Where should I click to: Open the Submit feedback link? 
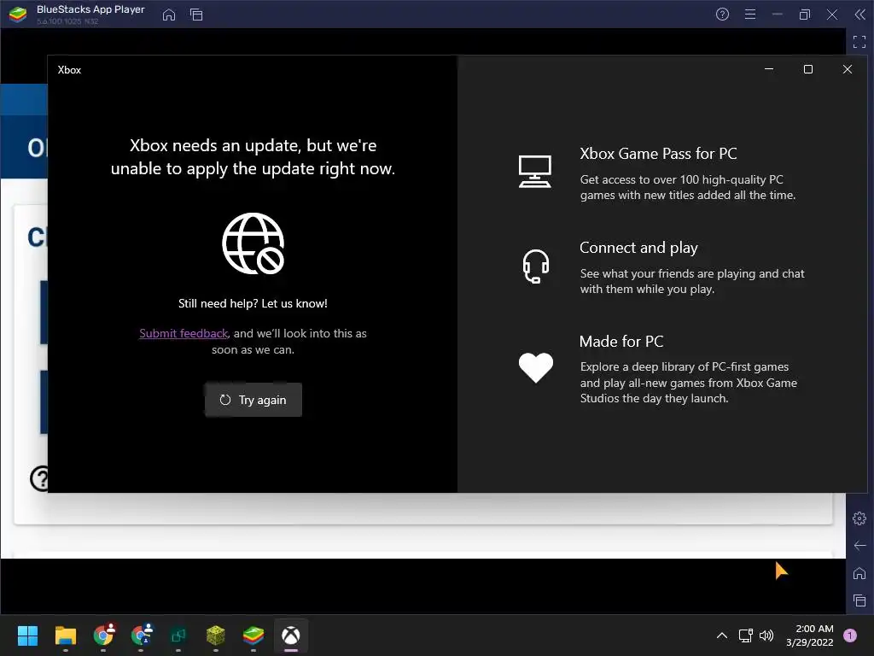pyautogui.click(x=184, y=334)
